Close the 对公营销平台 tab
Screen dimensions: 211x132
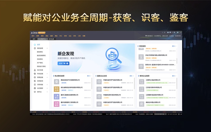pyautogui.click(x=47, y=39)
